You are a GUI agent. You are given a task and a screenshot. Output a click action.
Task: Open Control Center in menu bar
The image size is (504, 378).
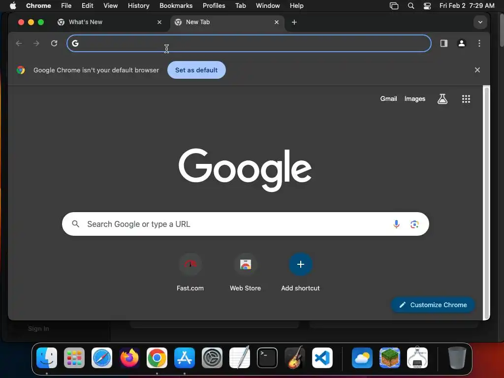(427, 6)
